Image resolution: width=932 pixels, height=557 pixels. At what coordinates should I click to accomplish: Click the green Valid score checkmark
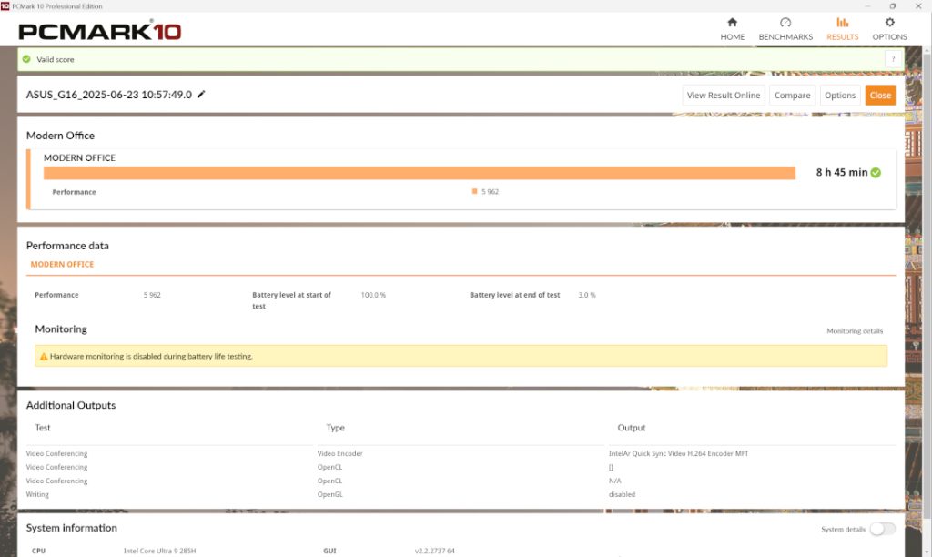coord(26,59)
